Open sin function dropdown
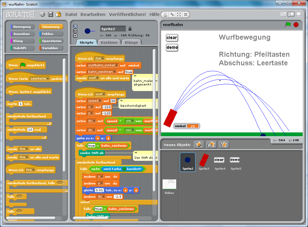Viewport: 308px width, 227px height. point(130,121)
